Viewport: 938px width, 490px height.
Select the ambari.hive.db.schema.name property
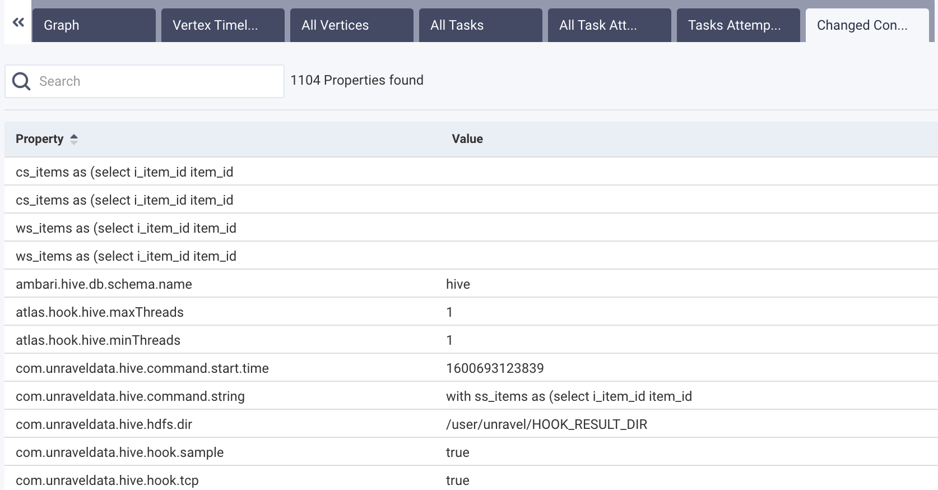104,284
